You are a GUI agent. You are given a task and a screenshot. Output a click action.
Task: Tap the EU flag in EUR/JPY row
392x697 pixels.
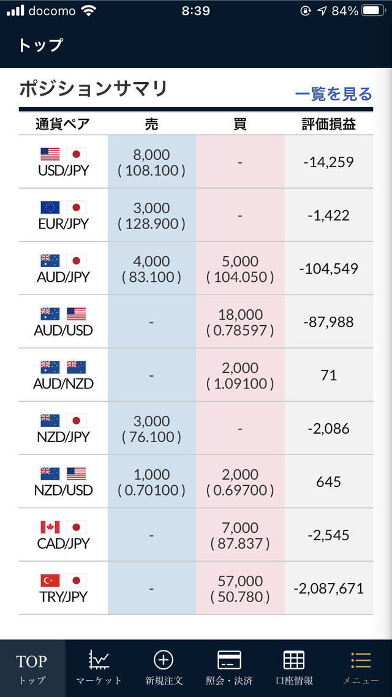coord(50,207)
